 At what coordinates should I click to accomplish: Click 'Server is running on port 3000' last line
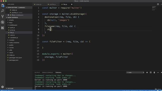click(x=51, y=86)
